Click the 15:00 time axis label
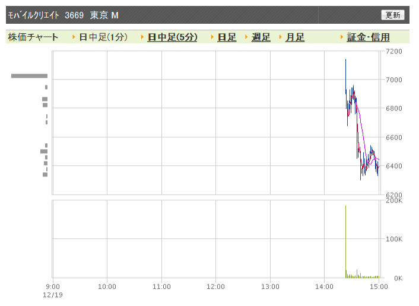The width and height of the screenshot is (419, 306). pyautogui.click(x=379, y=287)
